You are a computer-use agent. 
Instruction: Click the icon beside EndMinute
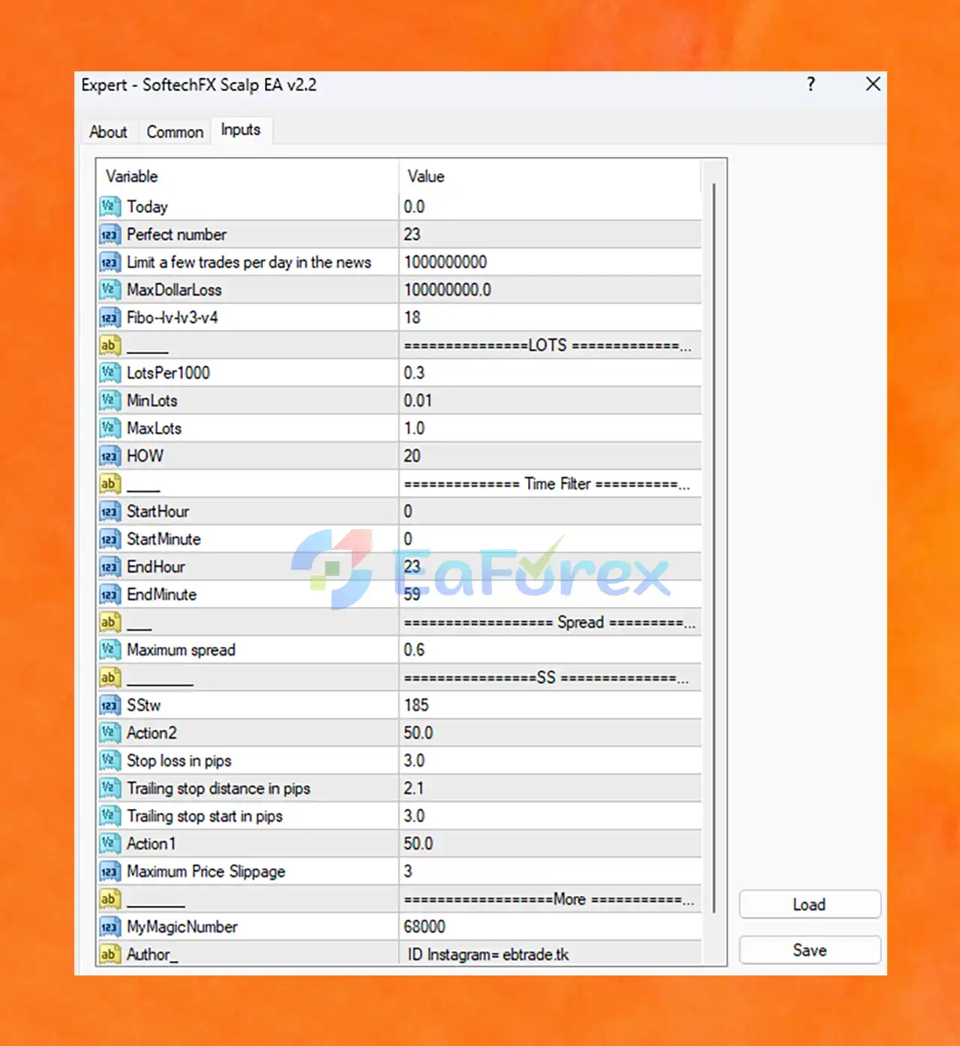point(109,594)
